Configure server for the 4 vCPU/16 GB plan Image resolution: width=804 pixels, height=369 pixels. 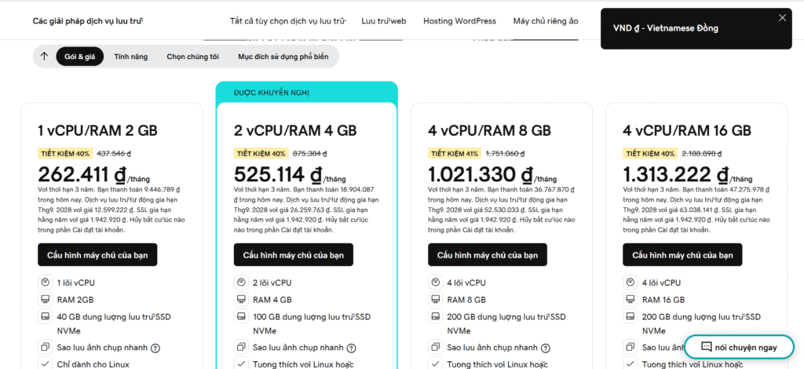(682, 255)
